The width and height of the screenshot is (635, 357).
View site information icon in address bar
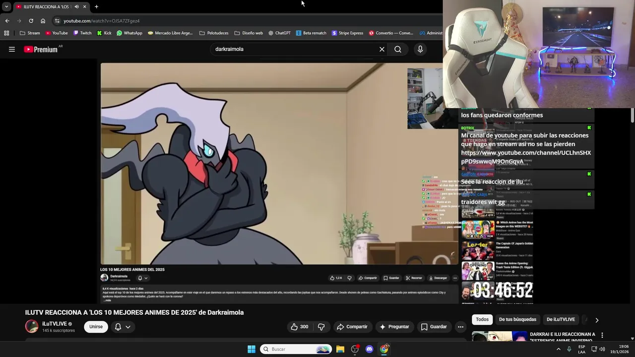pyautogui.click(x=57, y=21)
